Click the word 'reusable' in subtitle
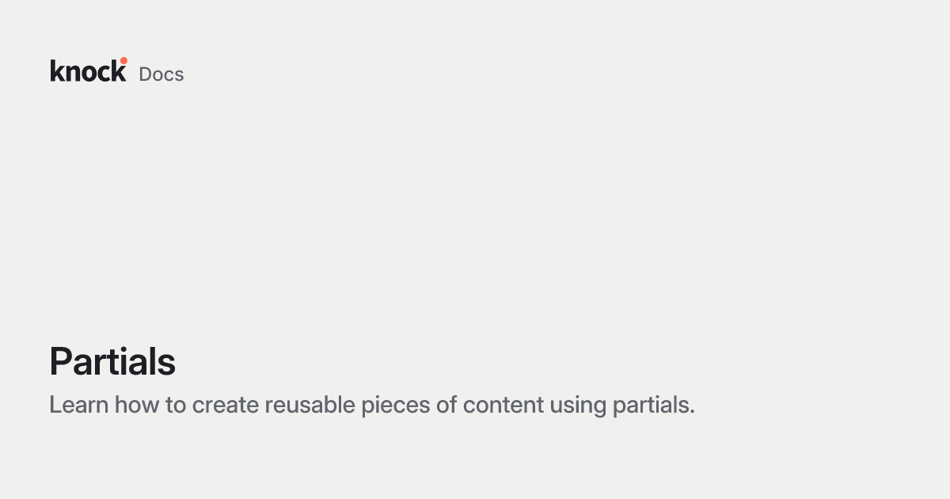950x499 pixels. coord(310,405)
